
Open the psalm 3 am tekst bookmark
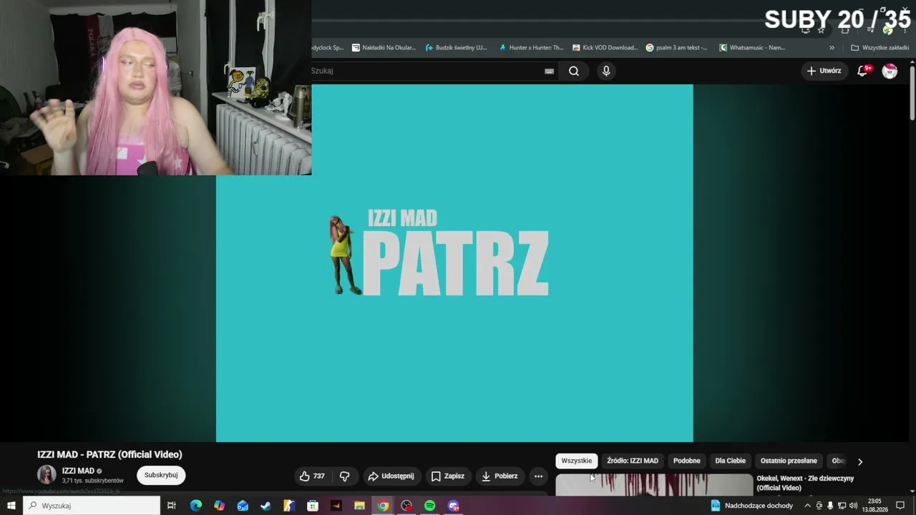676,48
